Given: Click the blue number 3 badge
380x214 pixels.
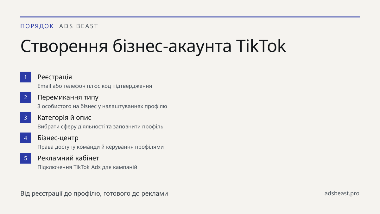Looking at the screenshot, I should point(26,118).
